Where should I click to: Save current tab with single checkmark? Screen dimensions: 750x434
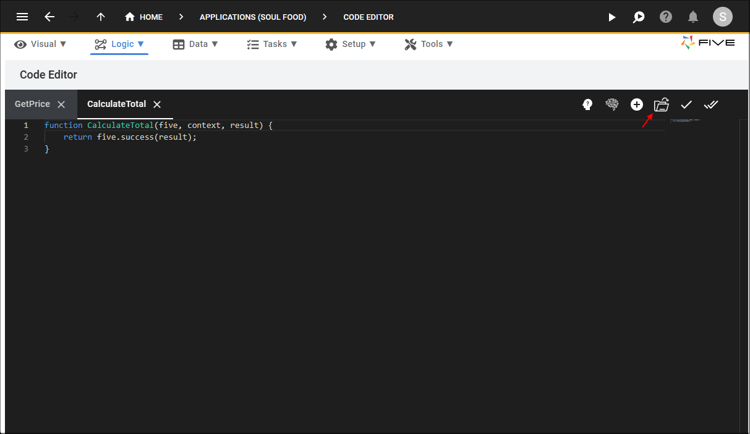(x=686, y=104)
